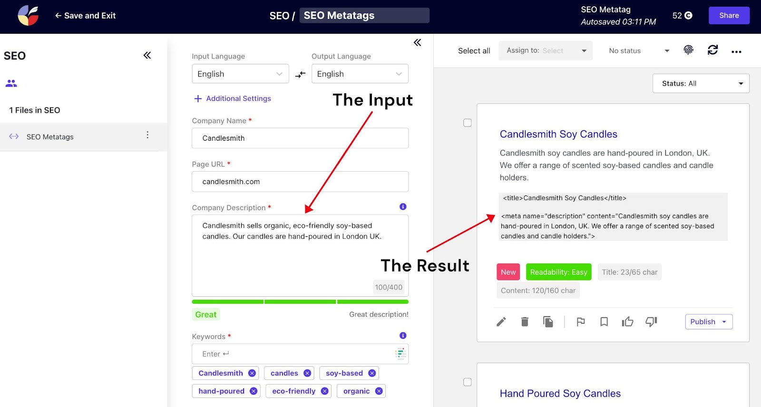The image size is (761, 407).
Task: Click the Readability: Easy badge
Action: [559, 272]
